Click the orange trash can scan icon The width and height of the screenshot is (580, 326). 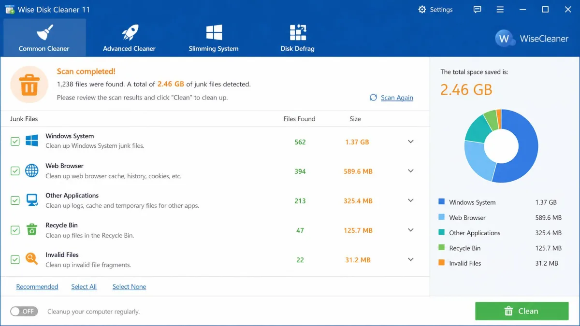29,85
